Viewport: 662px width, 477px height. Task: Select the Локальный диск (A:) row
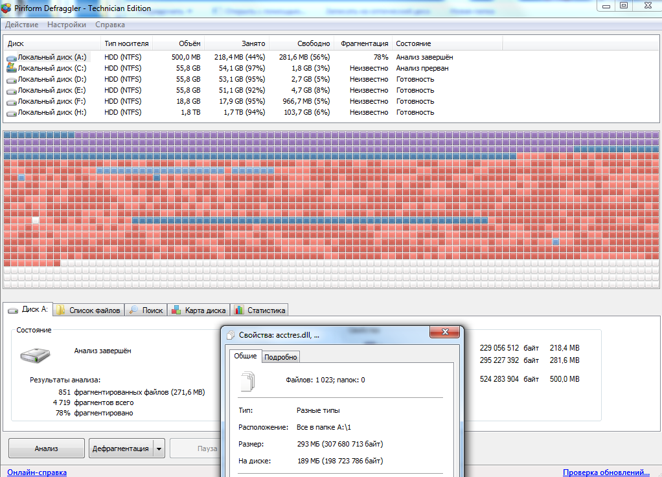coord(253,57)
